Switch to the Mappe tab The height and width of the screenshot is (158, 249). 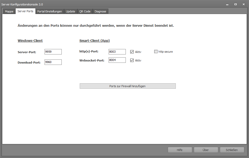coord(9,11)
